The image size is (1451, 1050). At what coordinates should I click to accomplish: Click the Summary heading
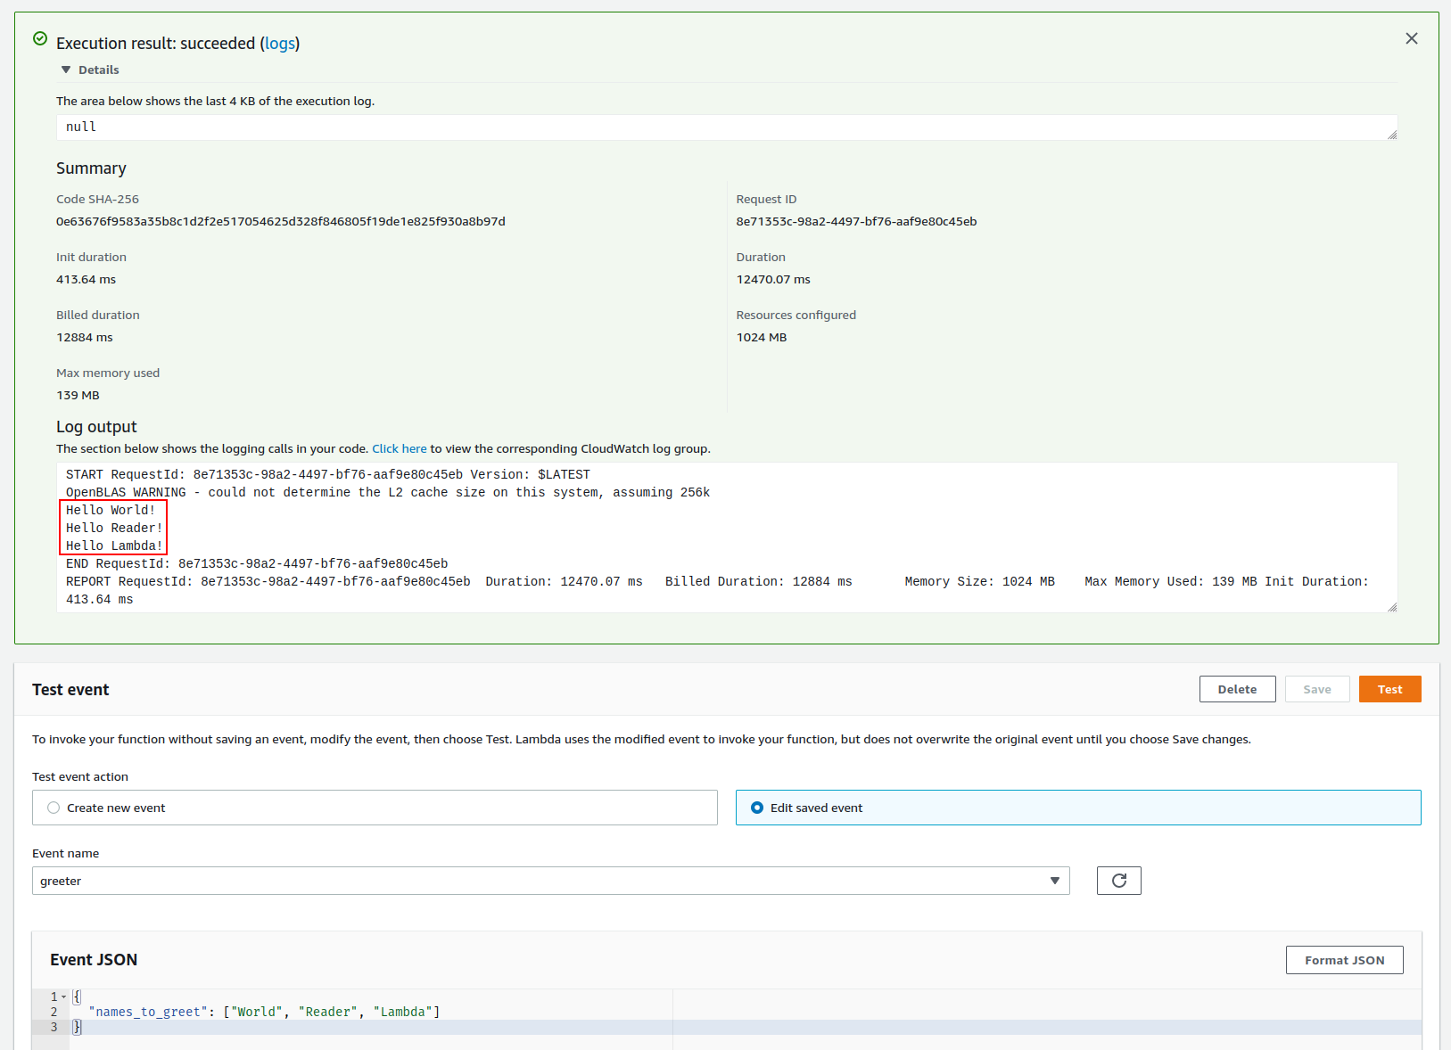pos(91,168)
